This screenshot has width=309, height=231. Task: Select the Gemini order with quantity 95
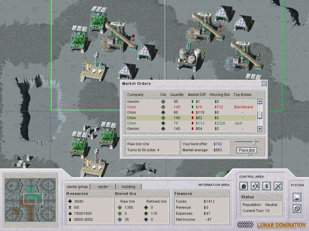pos(191,102)
